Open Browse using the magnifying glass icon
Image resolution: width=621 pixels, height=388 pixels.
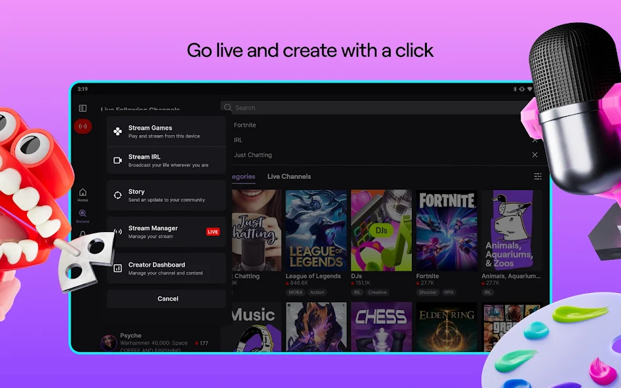click(x=82, y=212)
